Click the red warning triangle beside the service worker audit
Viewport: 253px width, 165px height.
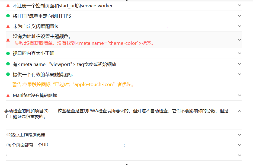point(8,5)
